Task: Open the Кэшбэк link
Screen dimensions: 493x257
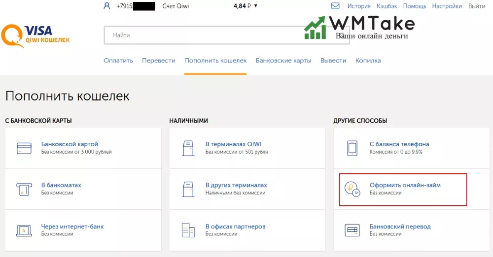Action: pos(387,6)
